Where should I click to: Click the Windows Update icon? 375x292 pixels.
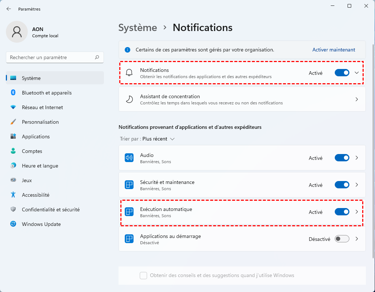click(13, 224)
